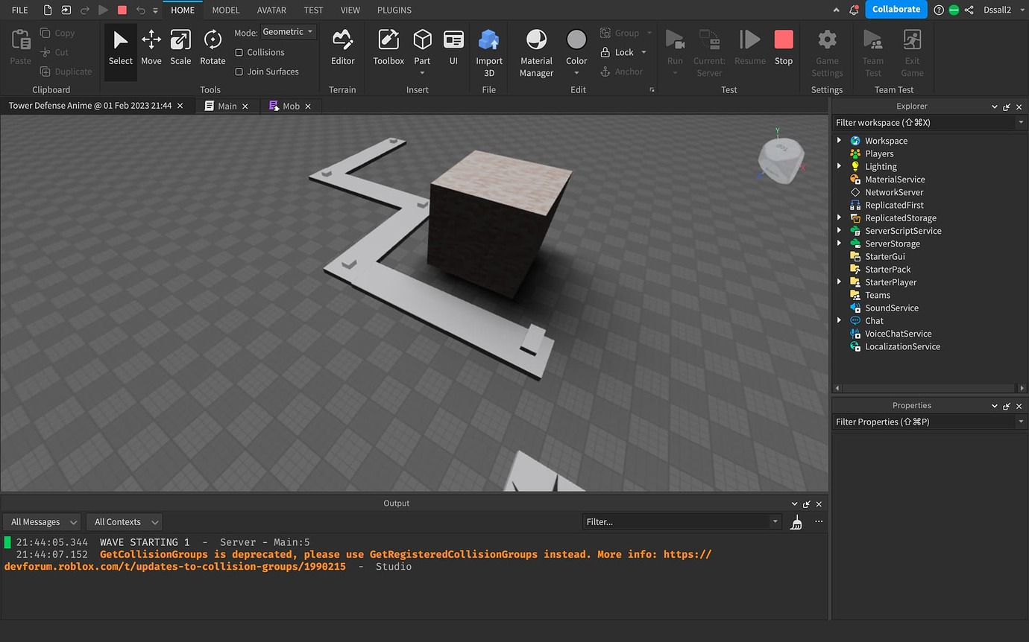Select the Move tool
The width and height of the screenshot is (1029, 642).
click(151, 46)
